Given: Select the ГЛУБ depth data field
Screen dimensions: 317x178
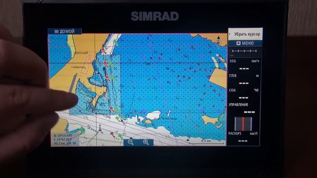Looking at the screenshot, I should pos(244,80).
